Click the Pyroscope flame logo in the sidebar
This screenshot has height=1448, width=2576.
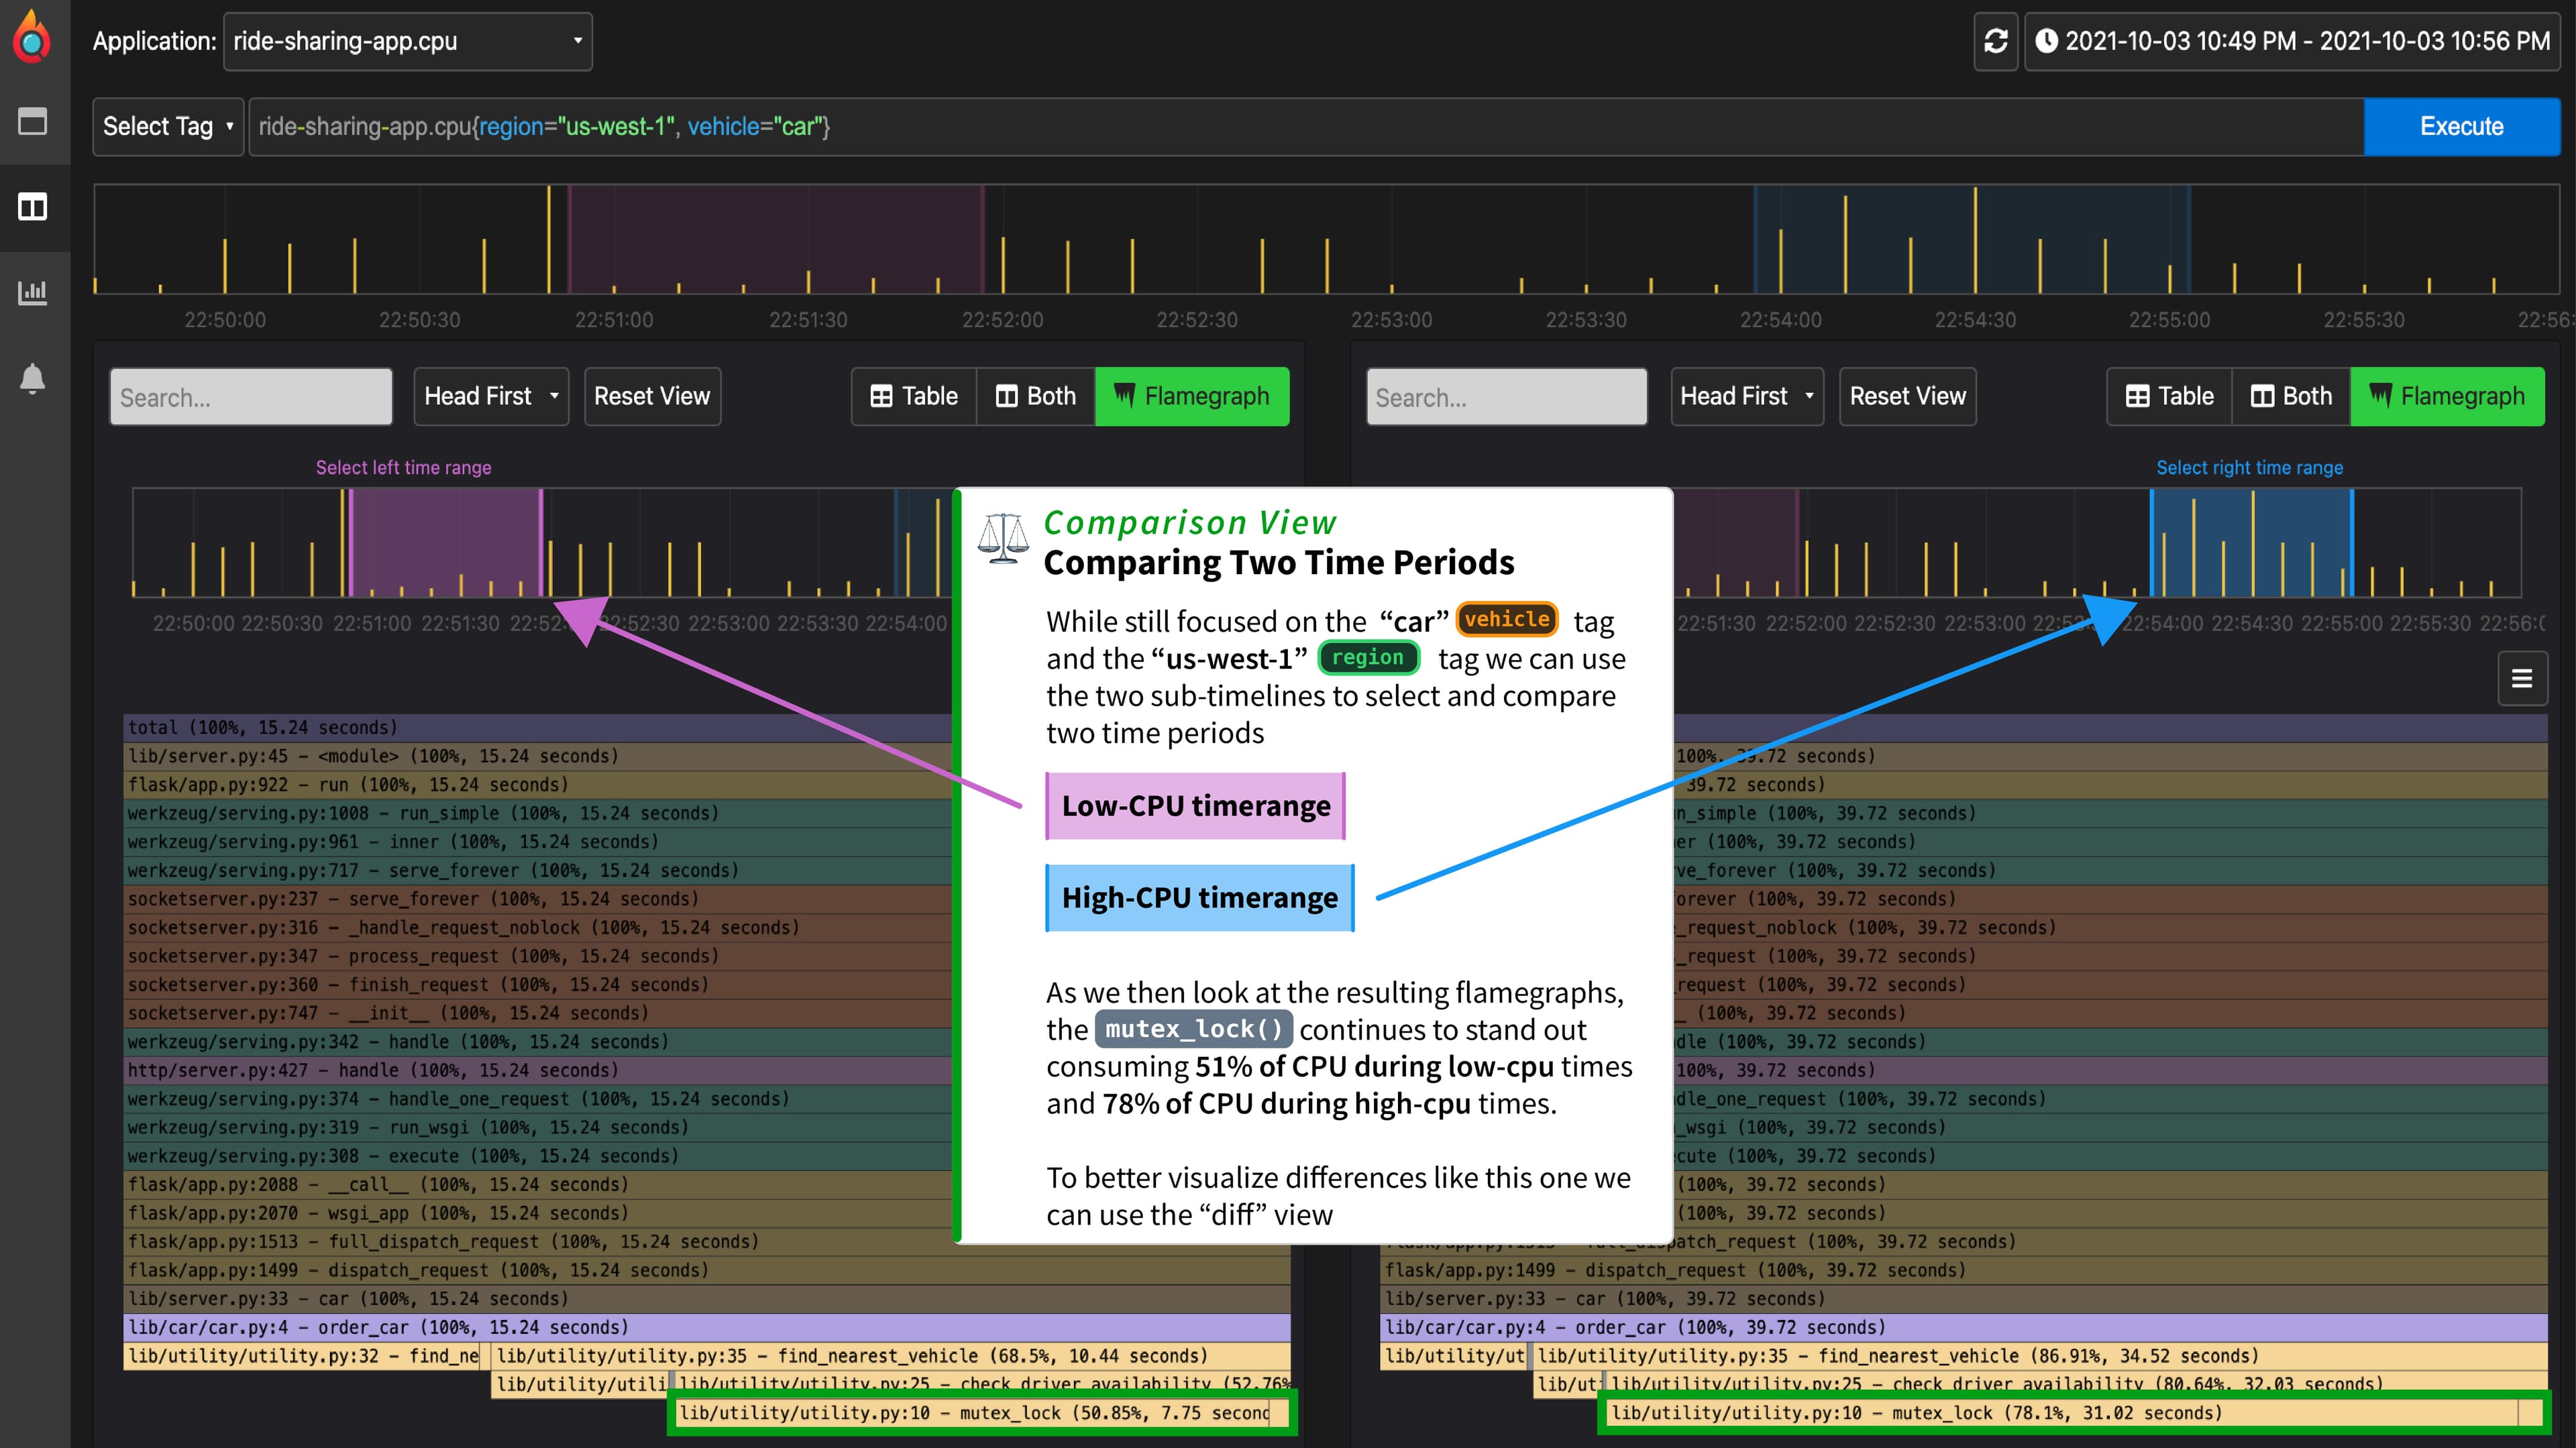[31, 35]
